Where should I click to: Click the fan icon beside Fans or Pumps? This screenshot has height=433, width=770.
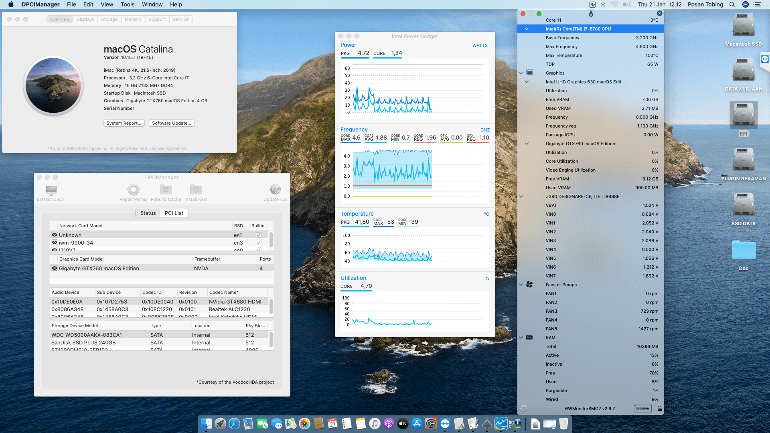click(x=529, y=285)
